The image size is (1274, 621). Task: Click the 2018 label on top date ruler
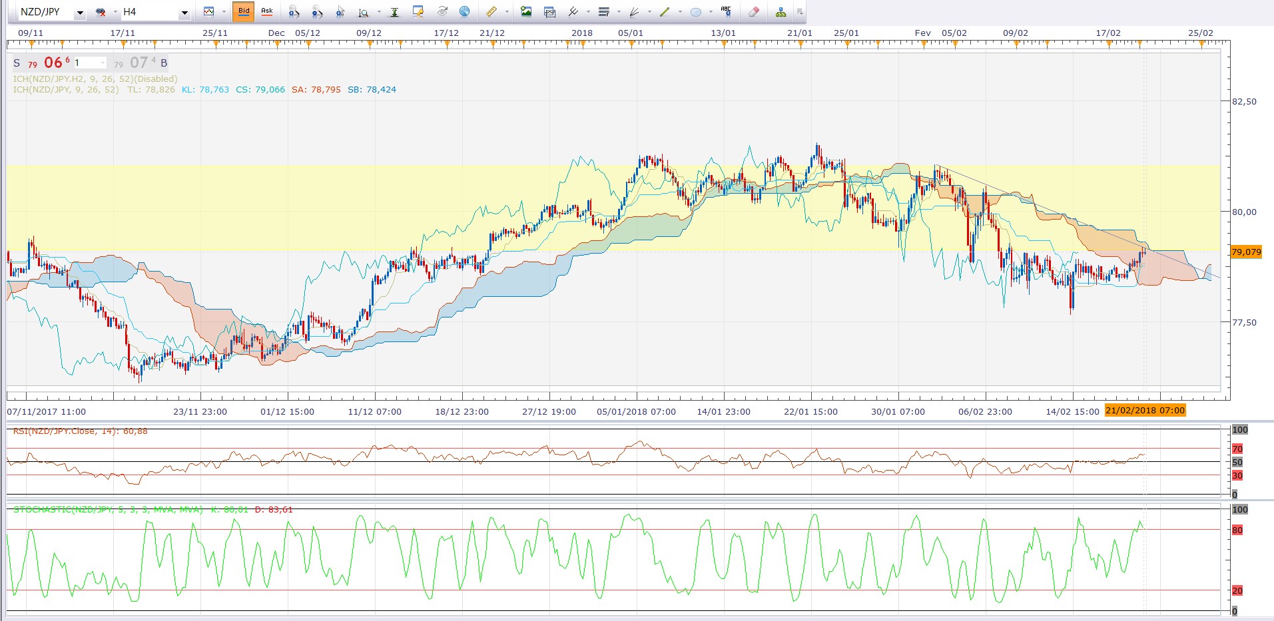click(581, 33)
